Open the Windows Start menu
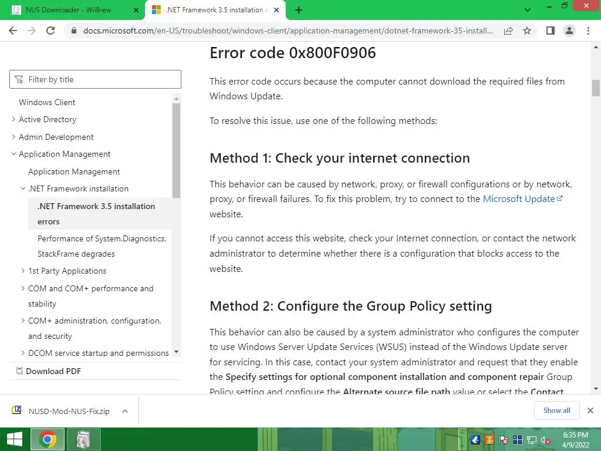This screenshot has height=451, width=601. pyautogui.click(x=15, y=439)
